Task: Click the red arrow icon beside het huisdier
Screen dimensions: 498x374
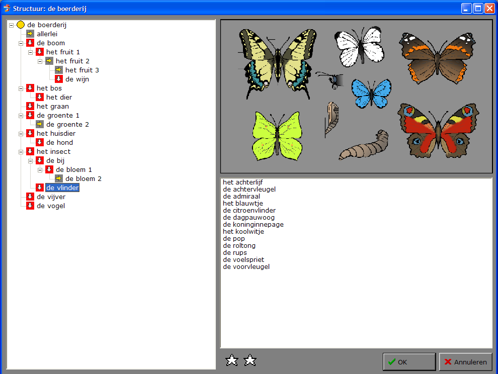Action: (x=30, y=133)
